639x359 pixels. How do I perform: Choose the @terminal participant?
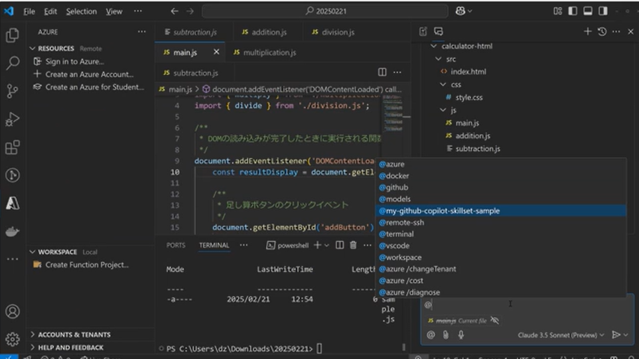[500, 234]
